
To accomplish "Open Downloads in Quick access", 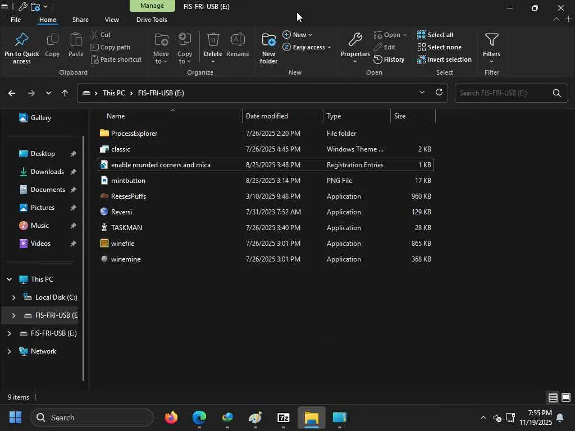I will coord(47,172).
